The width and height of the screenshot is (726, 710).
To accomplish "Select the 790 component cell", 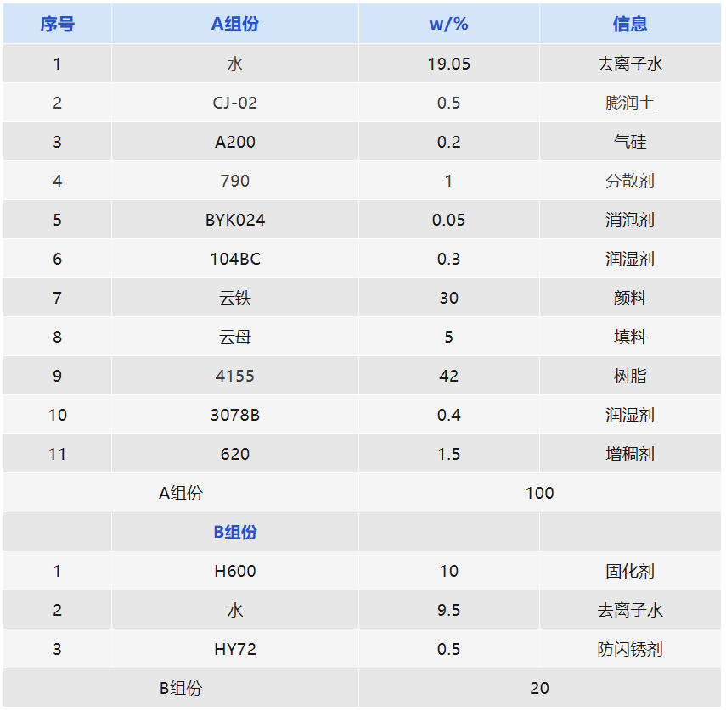I will (234, 181).
